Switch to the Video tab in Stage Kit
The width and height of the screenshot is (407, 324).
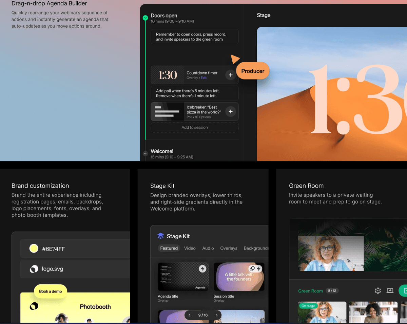[190, 248]
